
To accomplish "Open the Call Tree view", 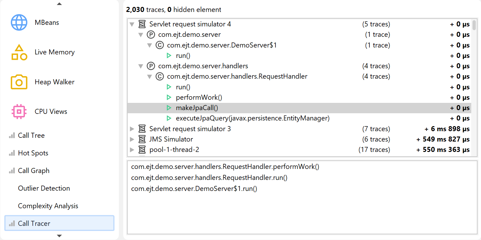I will tap(31, 135).
